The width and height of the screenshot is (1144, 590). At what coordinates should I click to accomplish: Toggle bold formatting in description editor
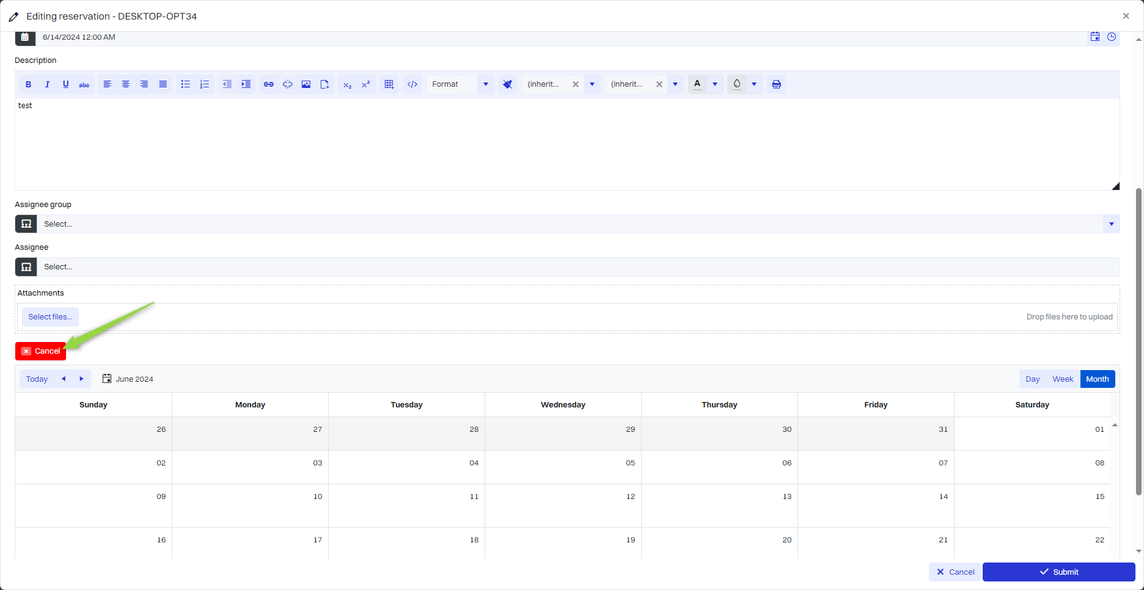pyautogui.click(x=28, y=84)
